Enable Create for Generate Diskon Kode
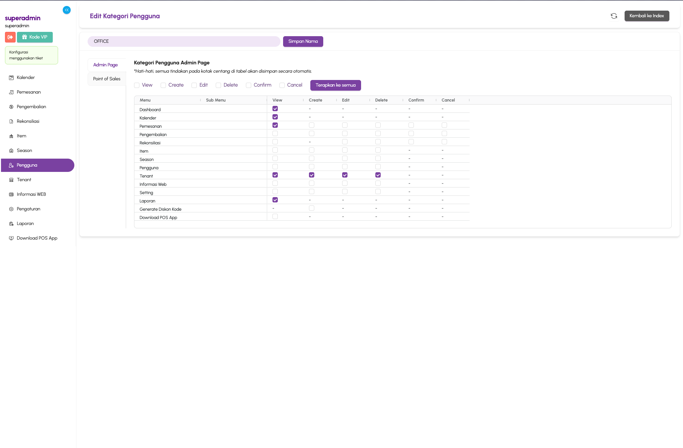 tap(311, 208)
